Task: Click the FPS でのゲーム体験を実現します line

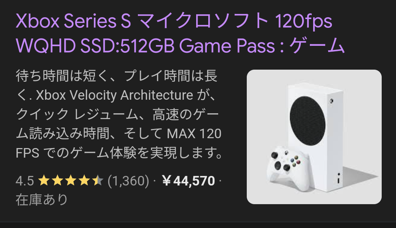Action: click(119, 153)
